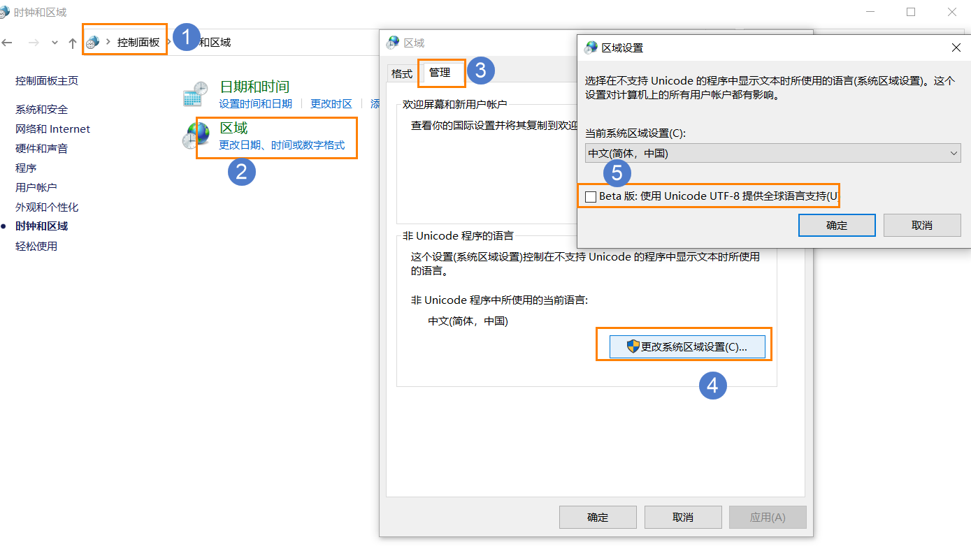971x549 pixels.
Task: Click the Date and Time calendar-clock icon
Action: coord(195,95)
